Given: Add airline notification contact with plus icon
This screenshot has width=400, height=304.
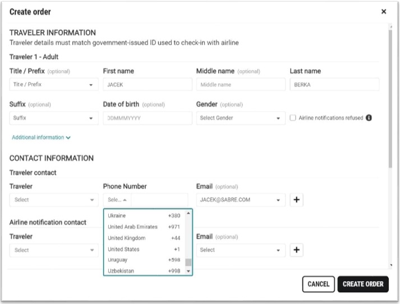Looking at the screenshot, I should pyautogui.click(x=296, y=250).
